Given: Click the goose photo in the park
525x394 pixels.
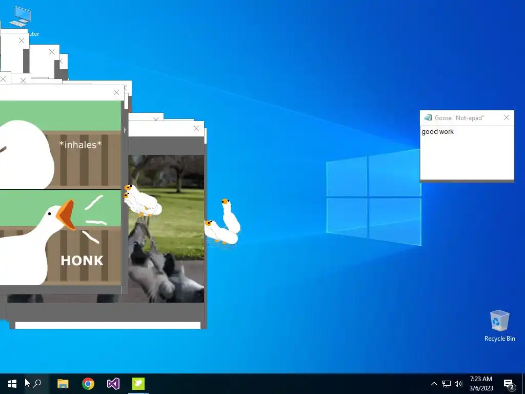Looking at the screenshot, I should [x=166, y=228].
